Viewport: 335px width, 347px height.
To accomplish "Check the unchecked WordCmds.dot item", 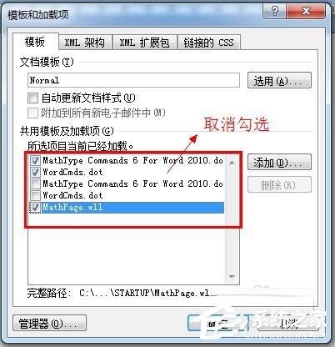I will click(x=35, y=195).
